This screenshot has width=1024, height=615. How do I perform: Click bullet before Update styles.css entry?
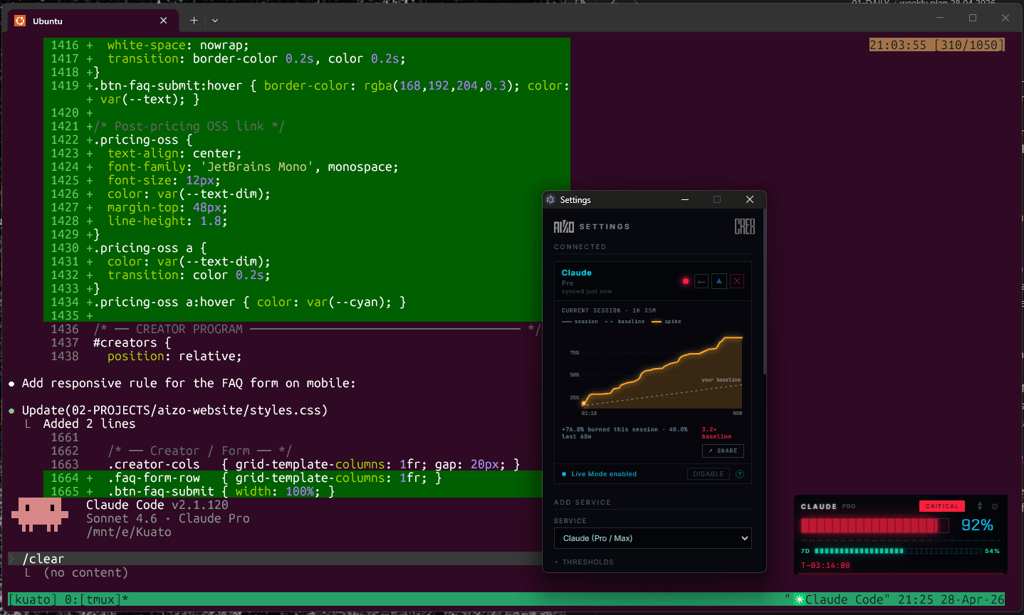[x=11, y=411]
